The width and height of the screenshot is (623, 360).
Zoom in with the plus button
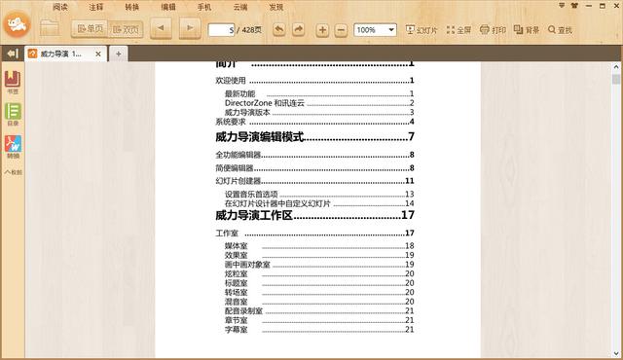point(322,30)
